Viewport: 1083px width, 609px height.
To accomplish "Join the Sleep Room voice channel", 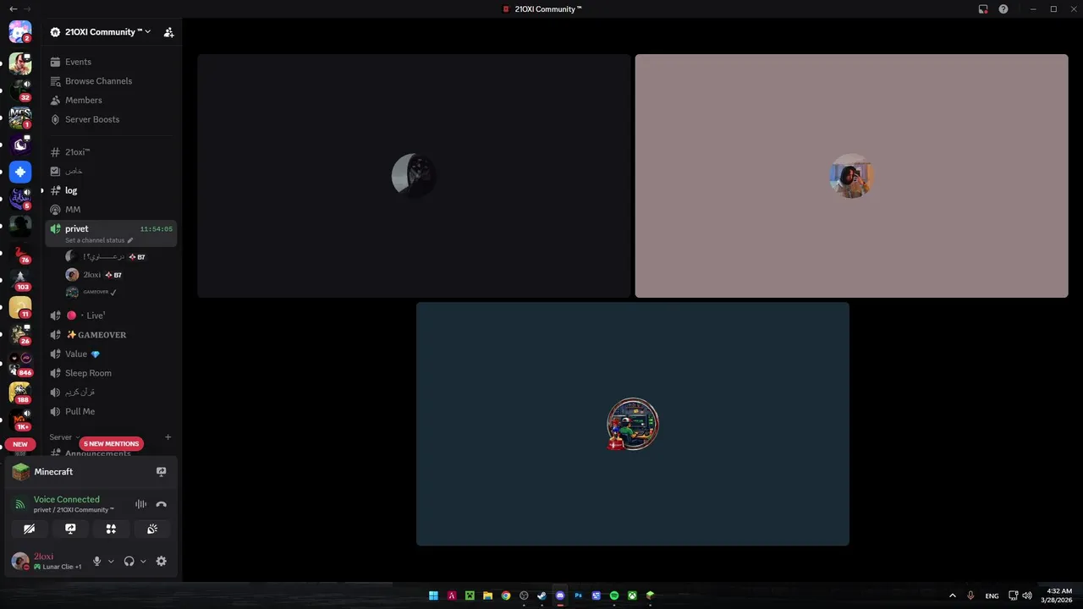I will [111, 373].
